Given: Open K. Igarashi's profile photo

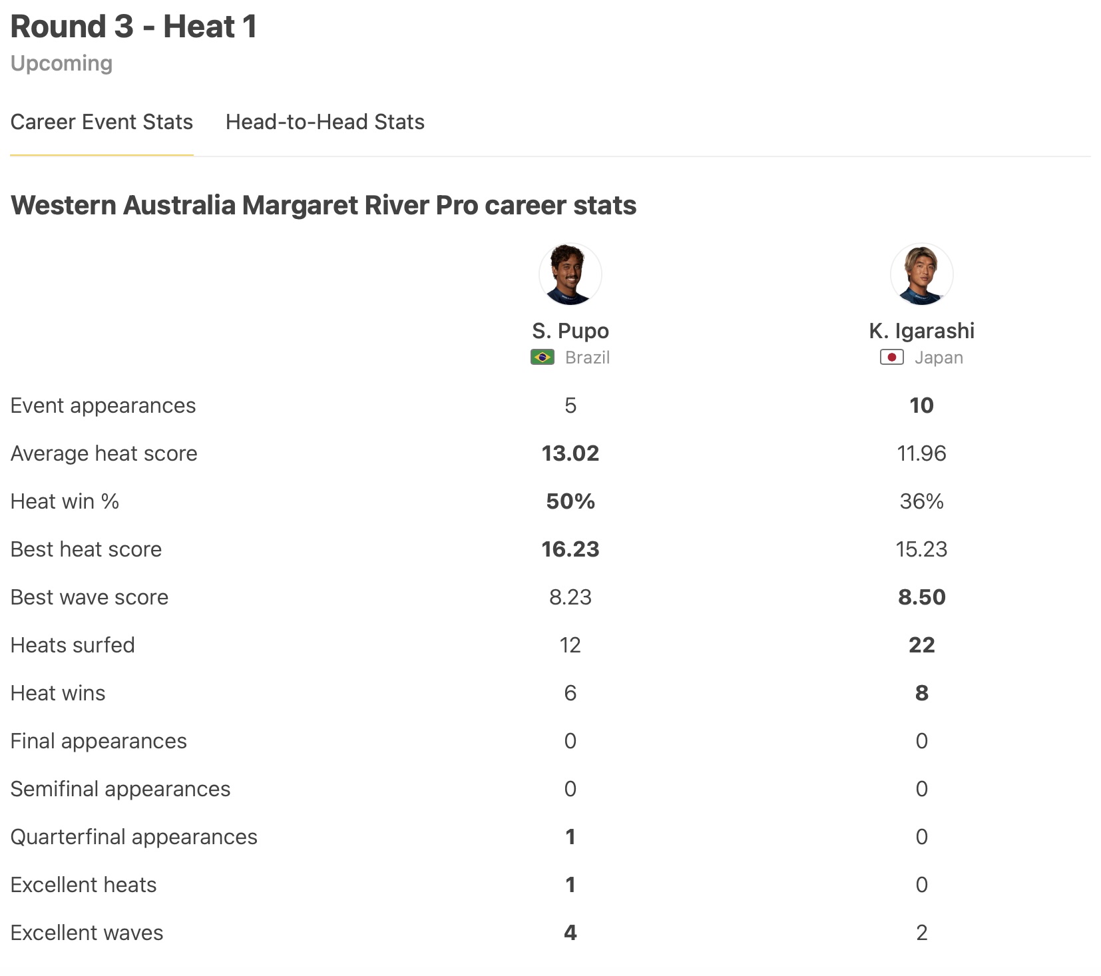Looking at the screenshot, I should [921, 274].
